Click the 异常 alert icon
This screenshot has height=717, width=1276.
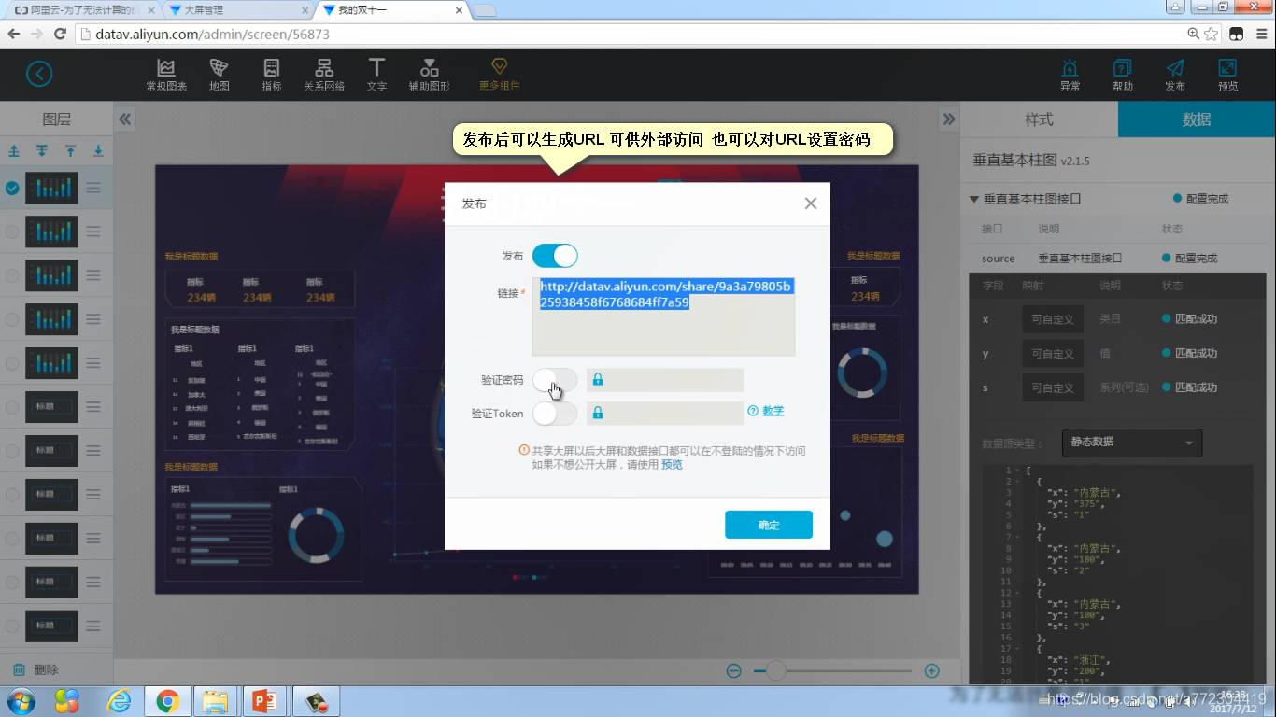1070,76
